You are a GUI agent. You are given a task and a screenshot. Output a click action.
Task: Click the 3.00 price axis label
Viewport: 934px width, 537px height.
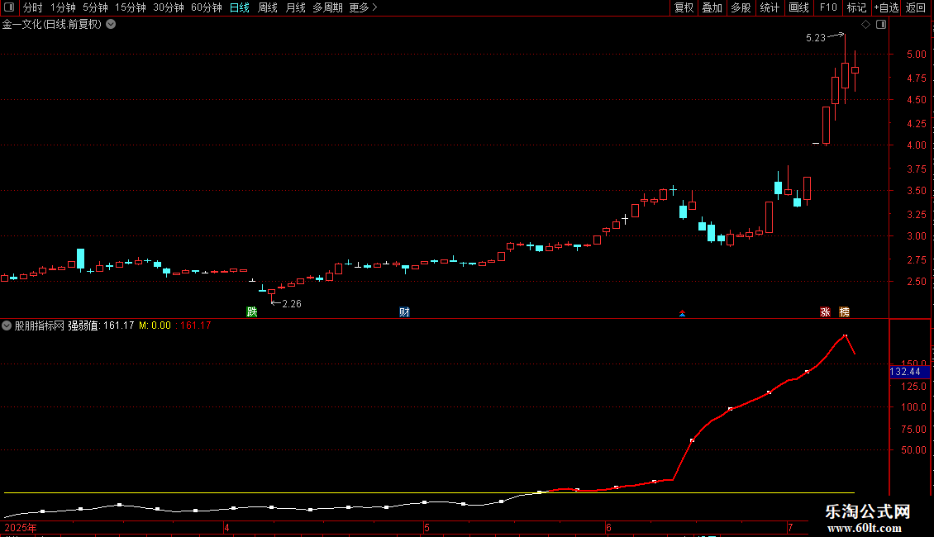pyautogui.click(x=916, y=235)
